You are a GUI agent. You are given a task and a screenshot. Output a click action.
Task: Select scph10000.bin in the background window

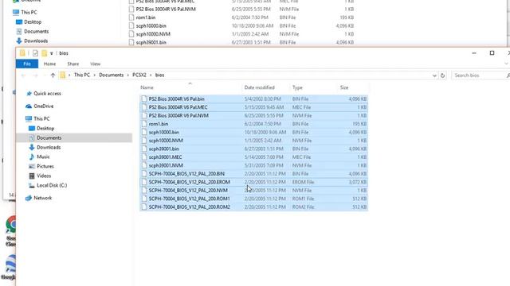click(151, 25)
